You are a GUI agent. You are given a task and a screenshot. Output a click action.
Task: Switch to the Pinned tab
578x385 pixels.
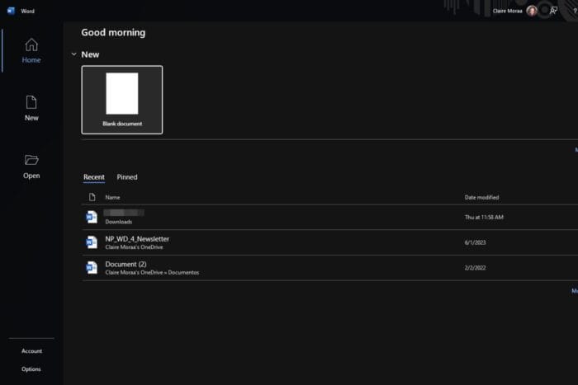click(127, 177)
